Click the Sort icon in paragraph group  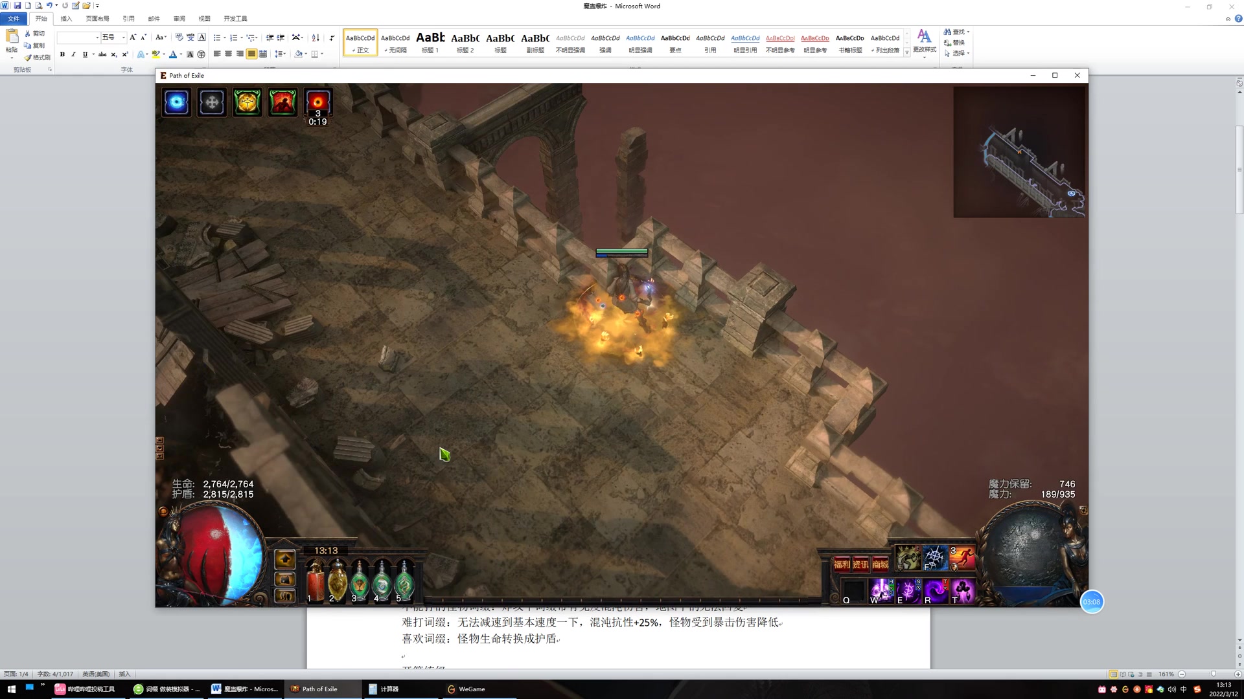316,38
